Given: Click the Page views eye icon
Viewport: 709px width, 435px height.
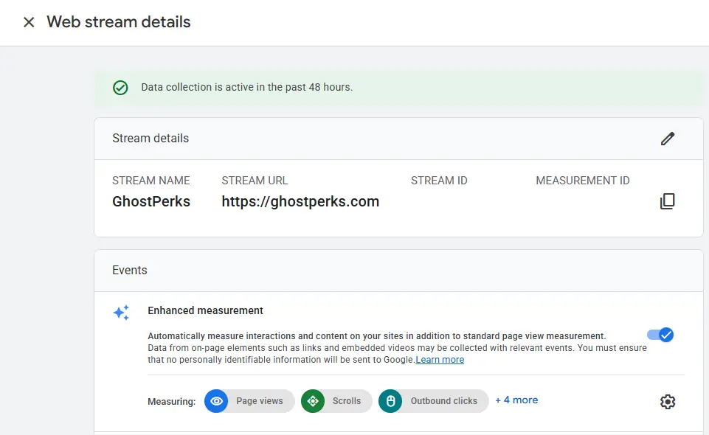Looking at the screenshot, I should click(x=216, y=401).
